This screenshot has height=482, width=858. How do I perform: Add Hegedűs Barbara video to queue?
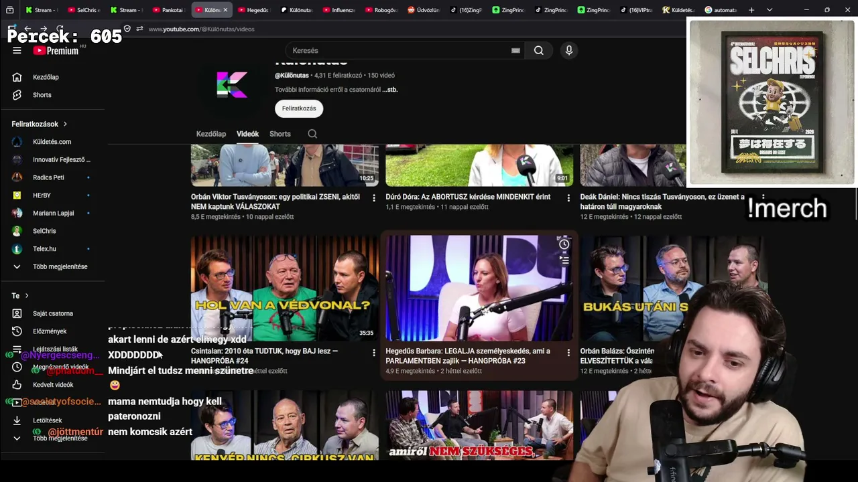564,260
